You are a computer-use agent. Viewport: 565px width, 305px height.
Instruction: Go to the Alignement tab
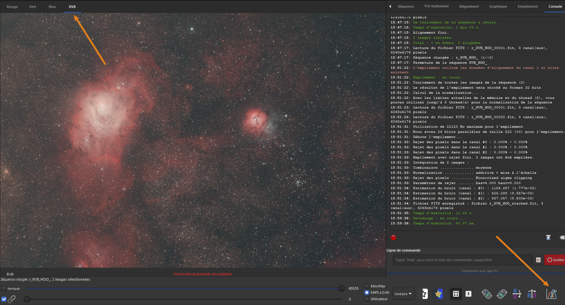tap(469, 6)
